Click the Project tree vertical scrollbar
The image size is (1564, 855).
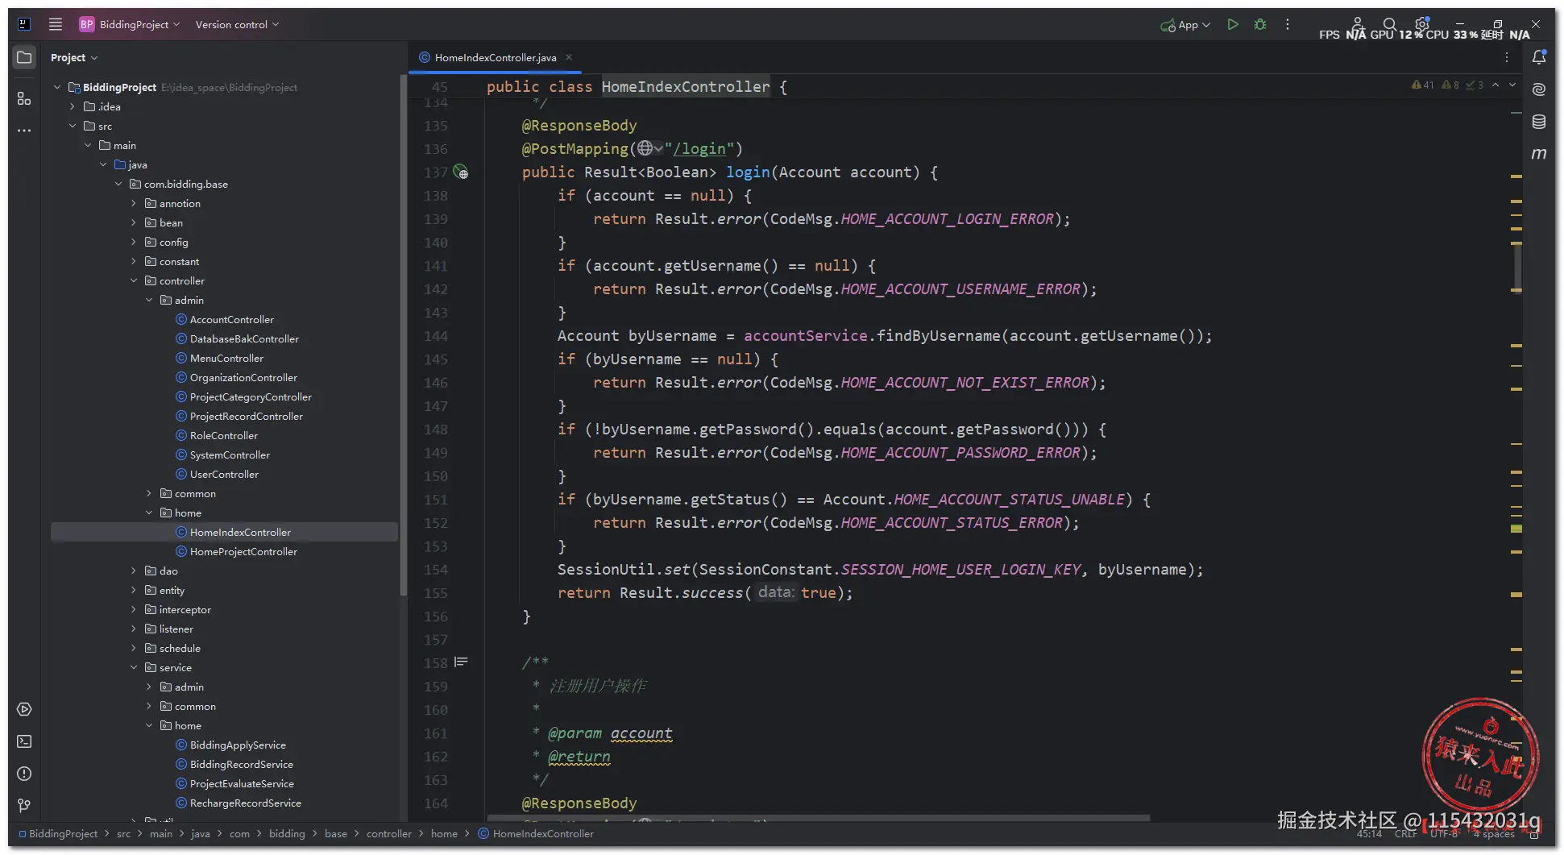coord(402,336)
